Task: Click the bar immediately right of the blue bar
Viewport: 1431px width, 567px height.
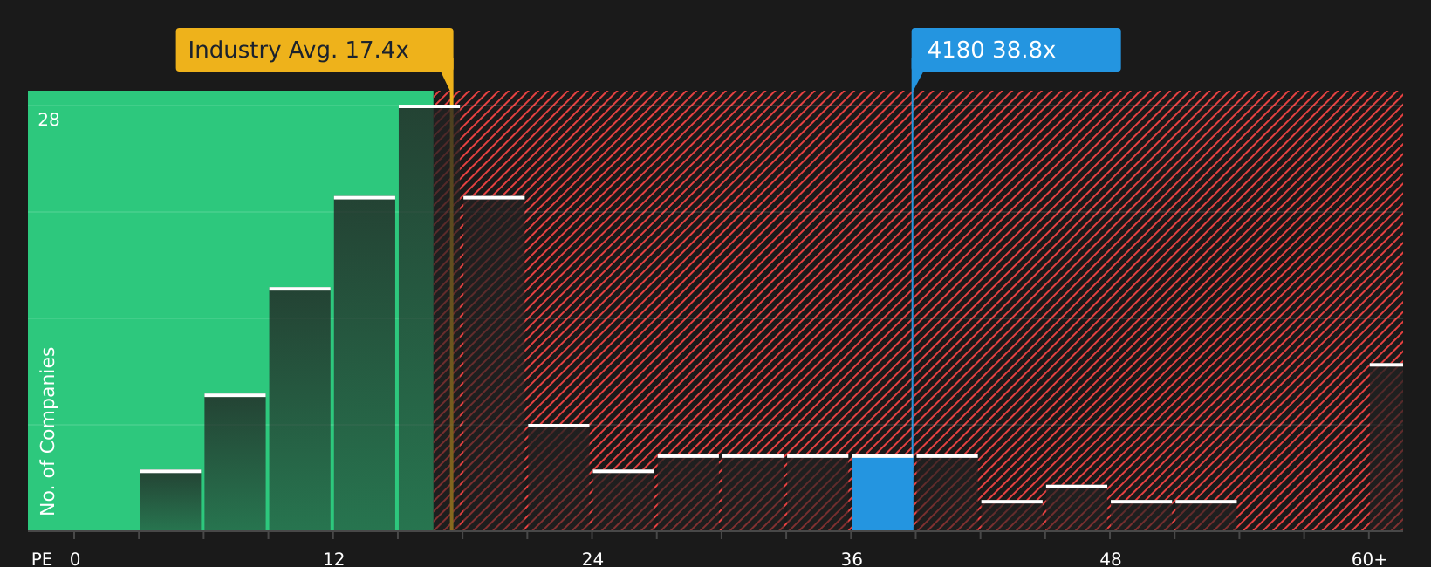Action: coord(947,493)
